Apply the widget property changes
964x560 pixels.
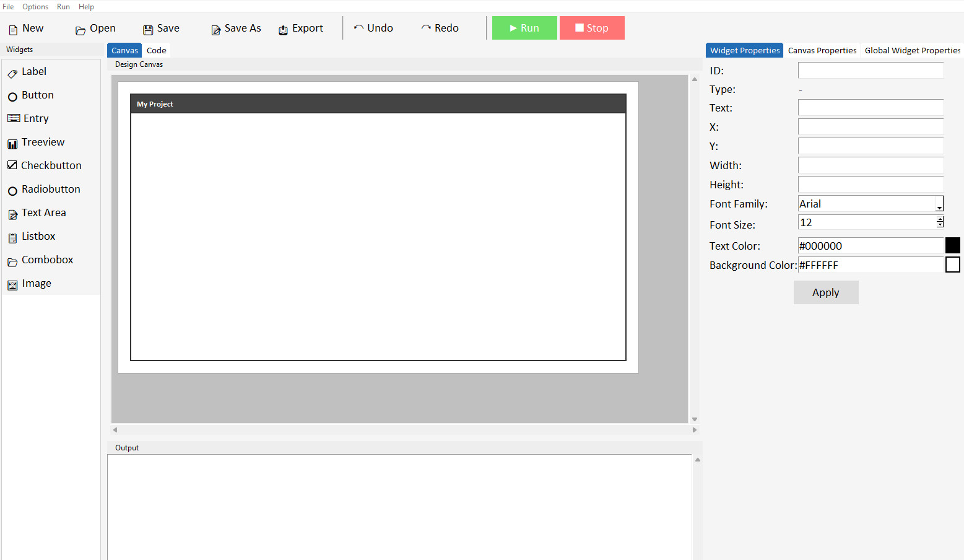(x=825, y=292)
